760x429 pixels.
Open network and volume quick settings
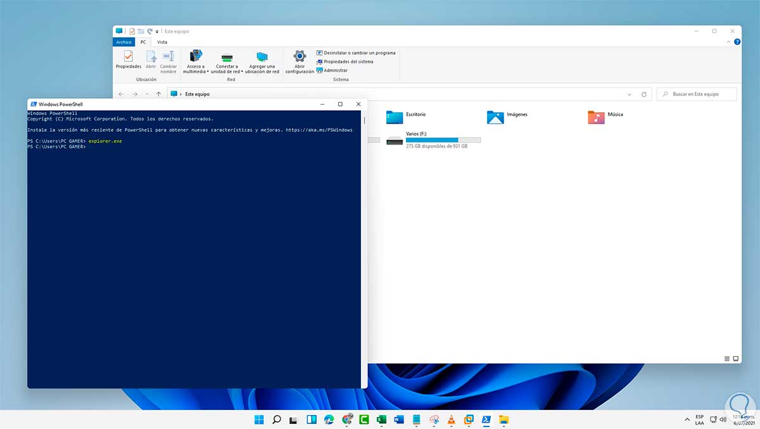719,419
